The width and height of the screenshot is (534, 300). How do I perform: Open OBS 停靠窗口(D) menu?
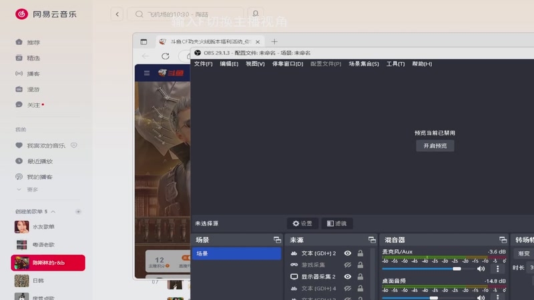coord(288,64)
